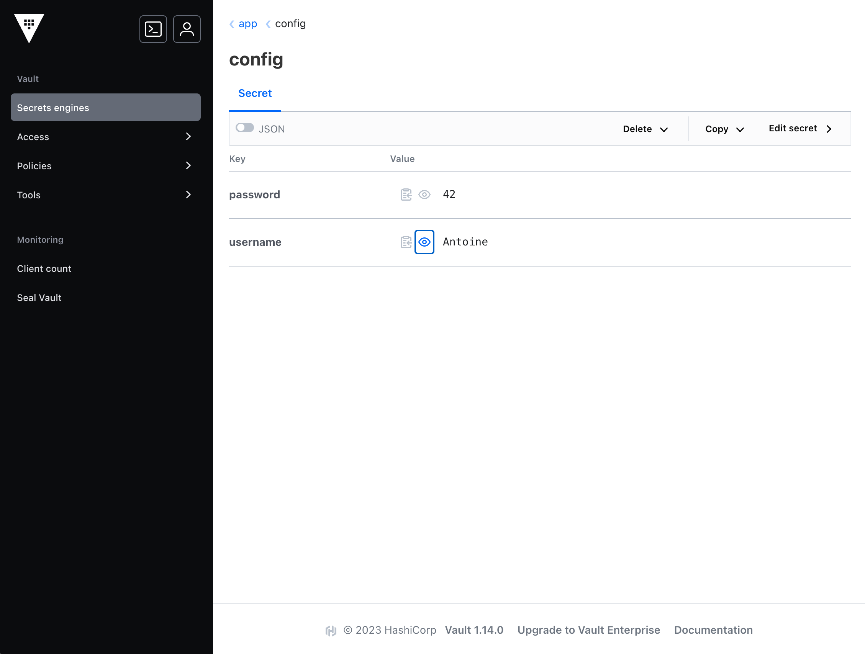Expand the Policies menu
865x654 pixels.
click(x=106, y=166)
